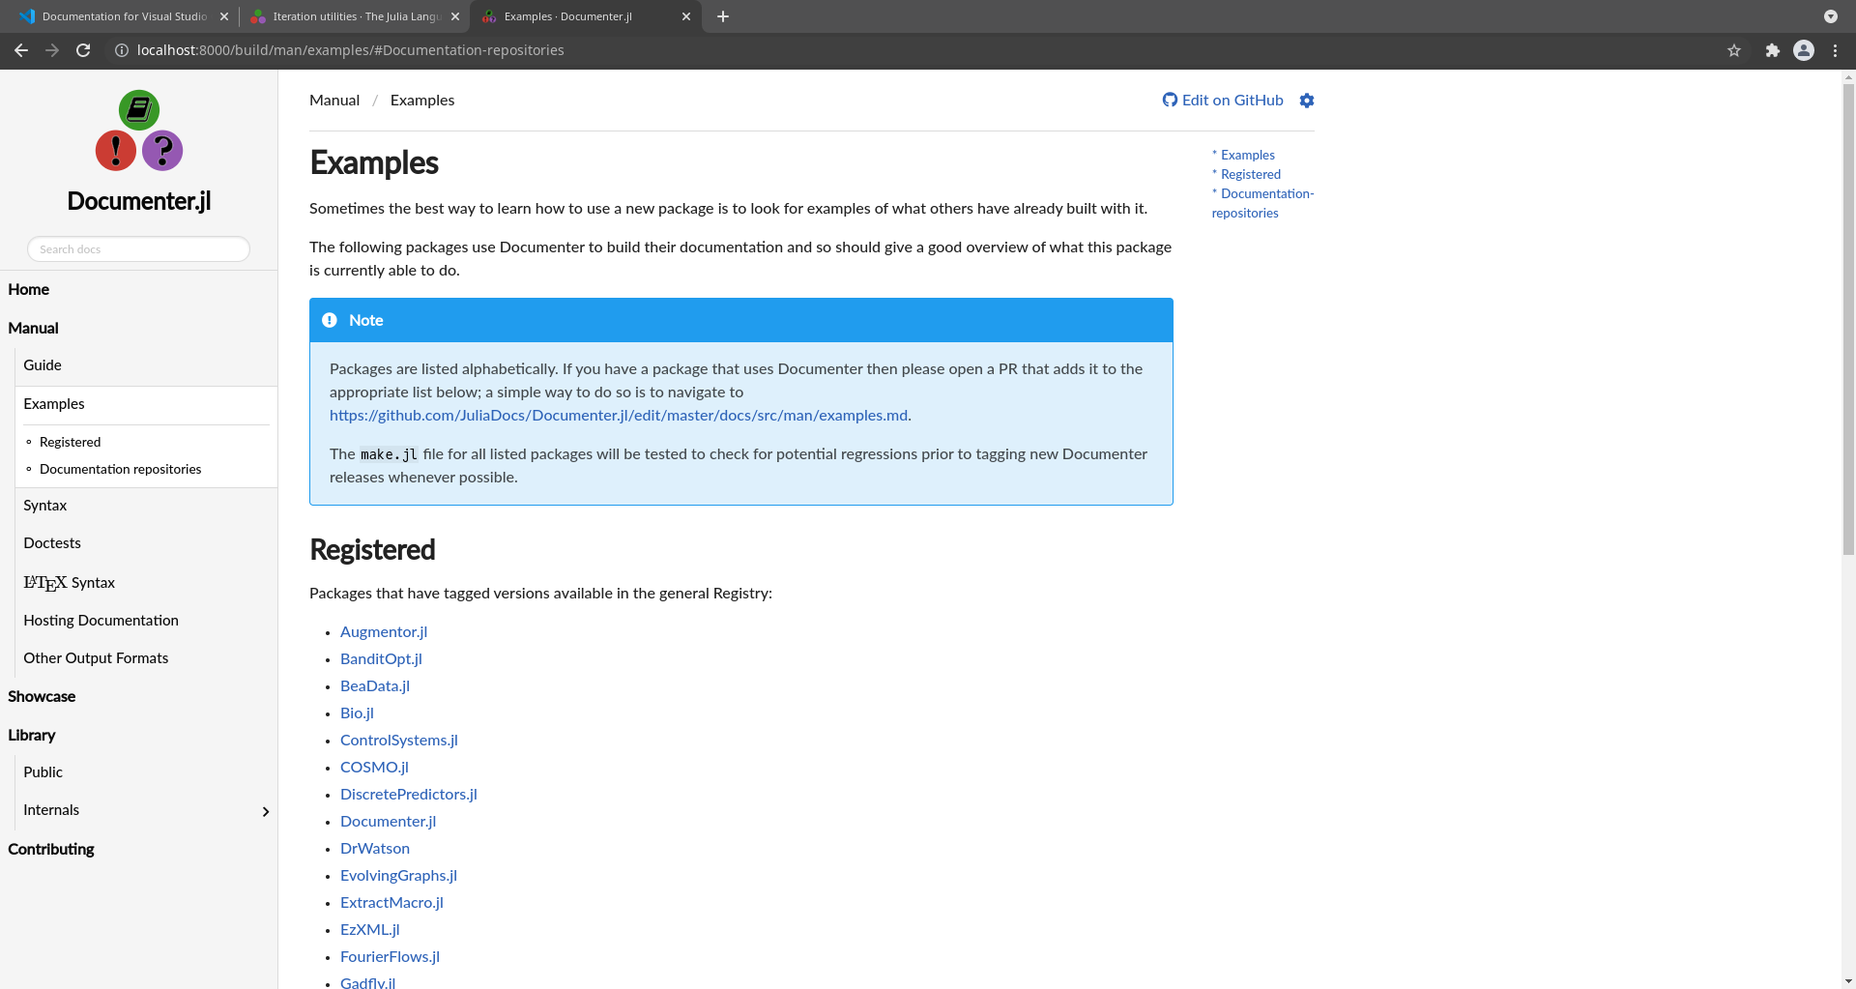This screenshot has width=1856, height=989.
Task: Jump to Documentation-repositories in page contents
Action: 1262,203
